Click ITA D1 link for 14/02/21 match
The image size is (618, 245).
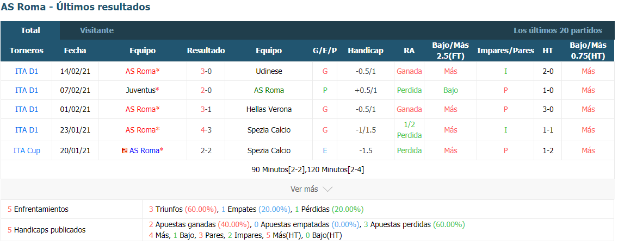coord(27,71)
